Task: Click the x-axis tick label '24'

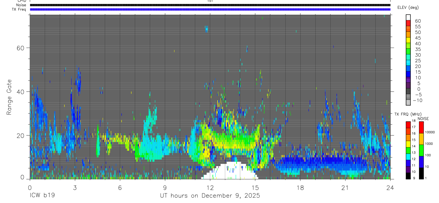Action: (390, 188)
